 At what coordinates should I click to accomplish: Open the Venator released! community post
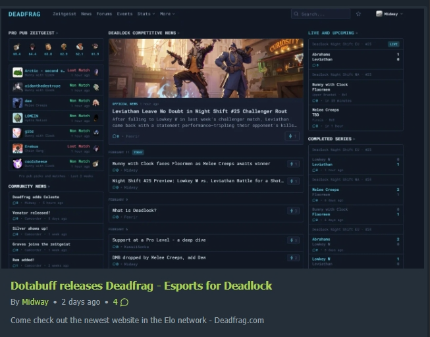(x=31, y=213)
